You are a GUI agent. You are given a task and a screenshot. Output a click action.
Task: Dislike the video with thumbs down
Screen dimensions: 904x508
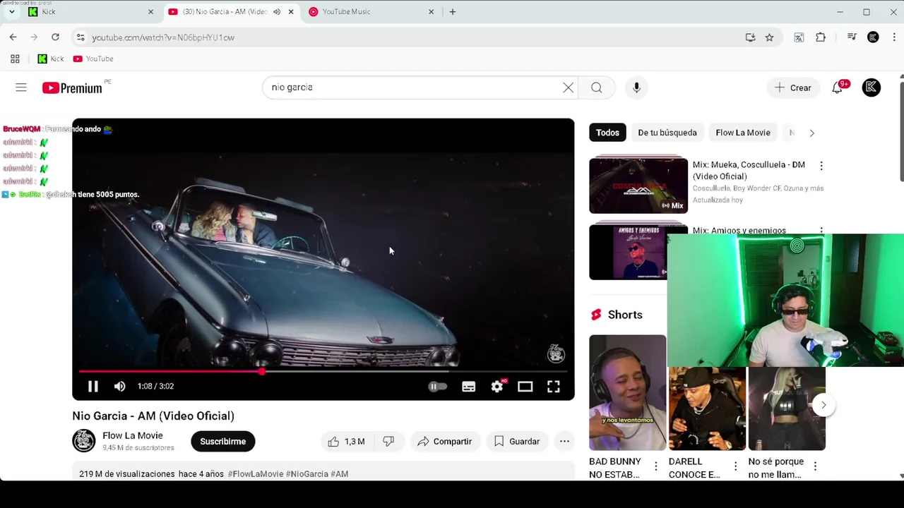click(x=388, y=442)
